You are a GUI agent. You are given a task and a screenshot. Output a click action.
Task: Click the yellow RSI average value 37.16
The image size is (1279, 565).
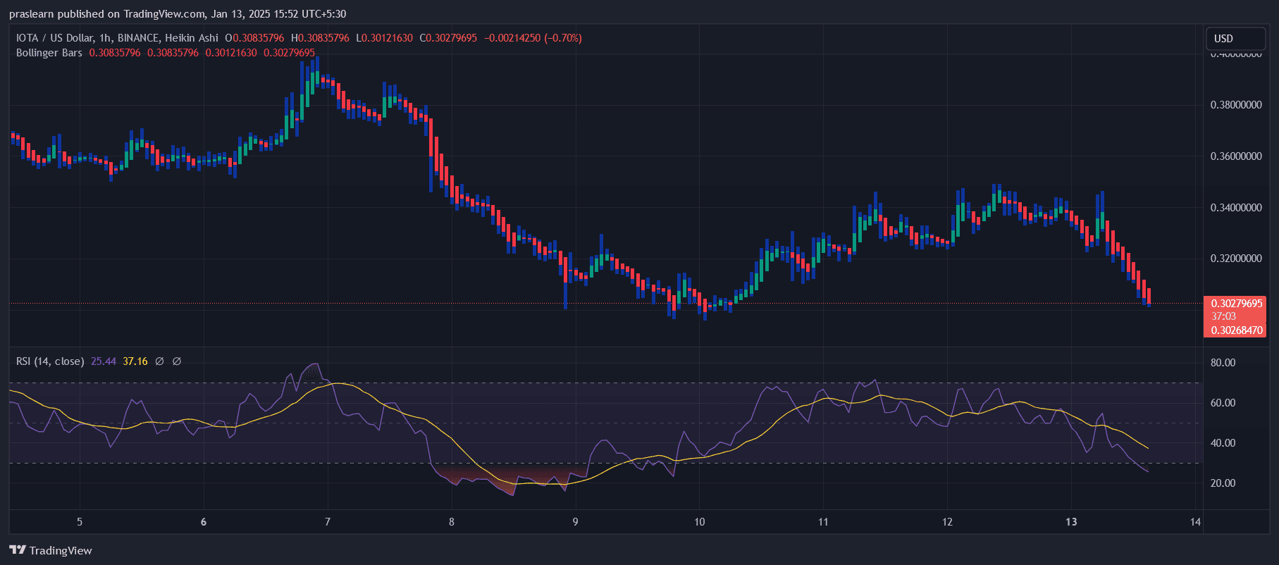(135, 361)
